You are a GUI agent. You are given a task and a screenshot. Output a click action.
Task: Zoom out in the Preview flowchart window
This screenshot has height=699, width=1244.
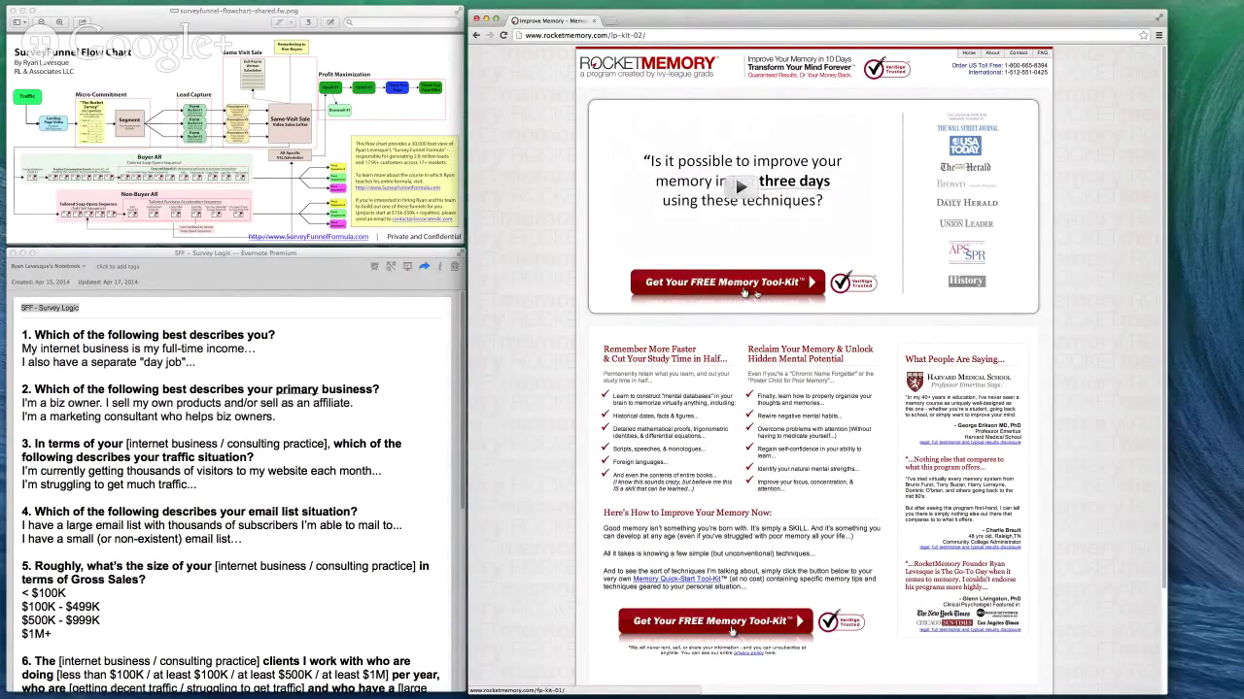(x=42, y=21)
